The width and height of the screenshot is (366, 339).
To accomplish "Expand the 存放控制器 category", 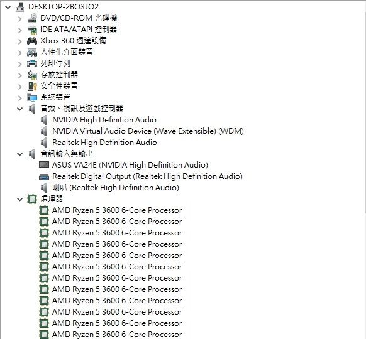I will click(20, 75).
